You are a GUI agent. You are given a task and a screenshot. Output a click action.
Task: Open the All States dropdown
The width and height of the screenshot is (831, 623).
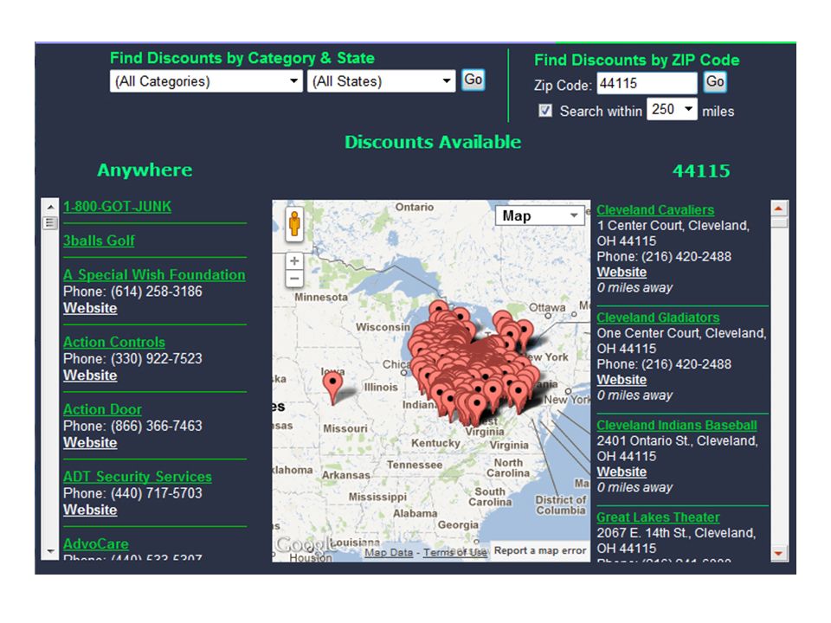381,81
